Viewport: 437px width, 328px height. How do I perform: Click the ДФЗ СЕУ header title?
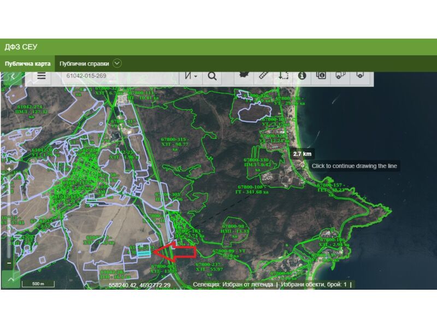21,47
